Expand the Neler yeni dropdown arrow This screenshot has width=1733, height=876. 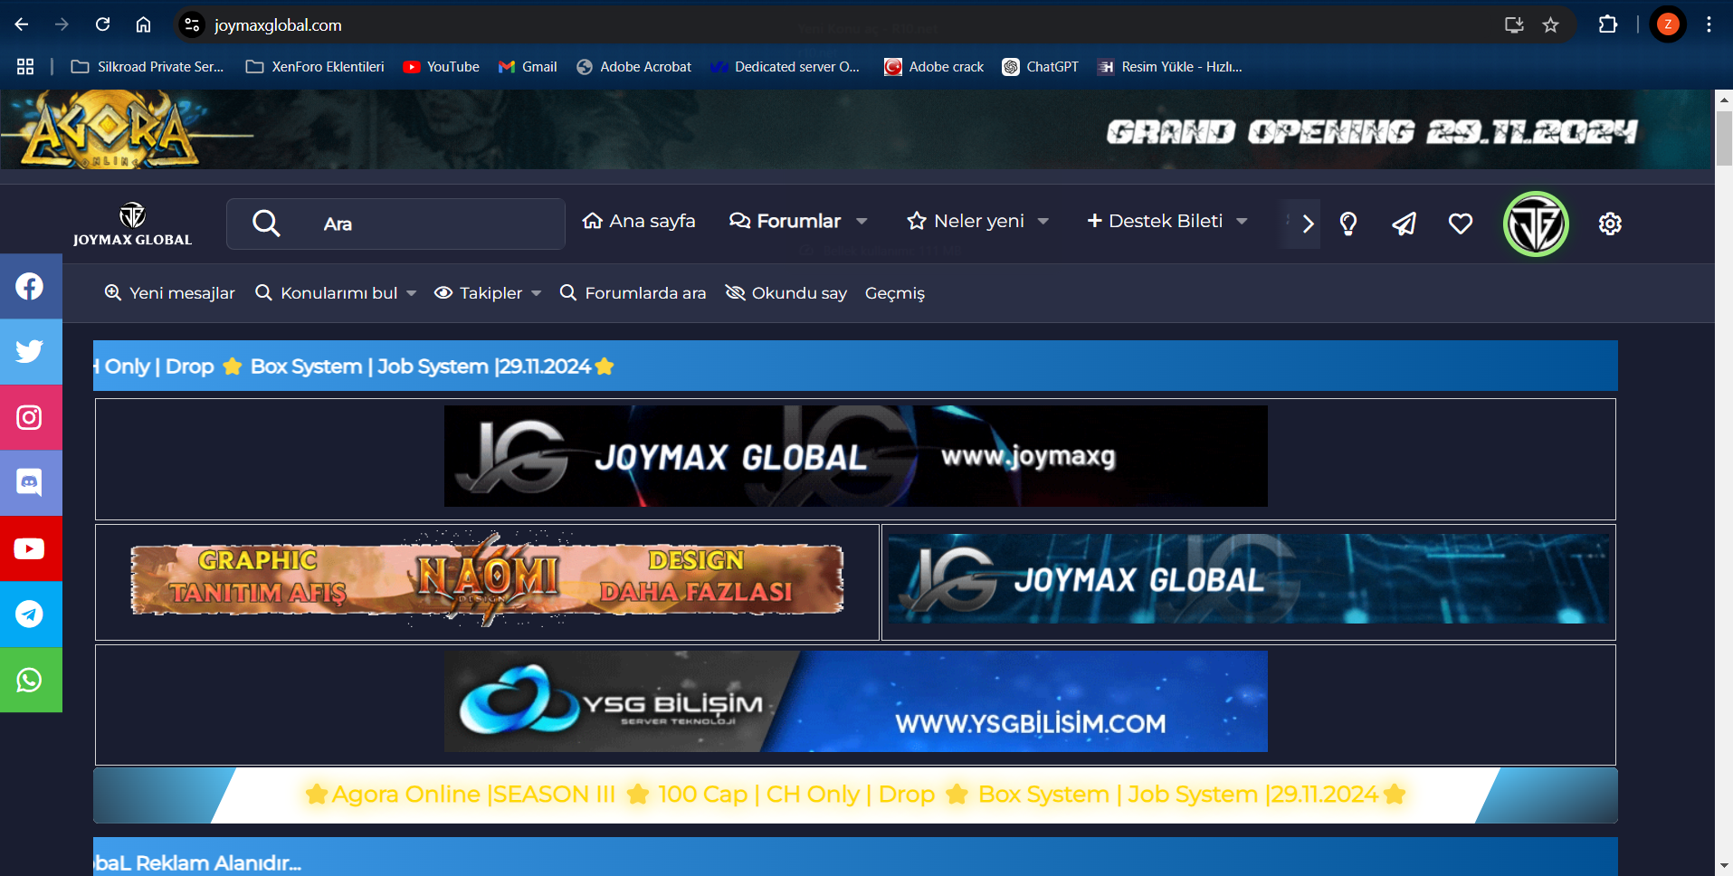click(x=1043, y=222)
